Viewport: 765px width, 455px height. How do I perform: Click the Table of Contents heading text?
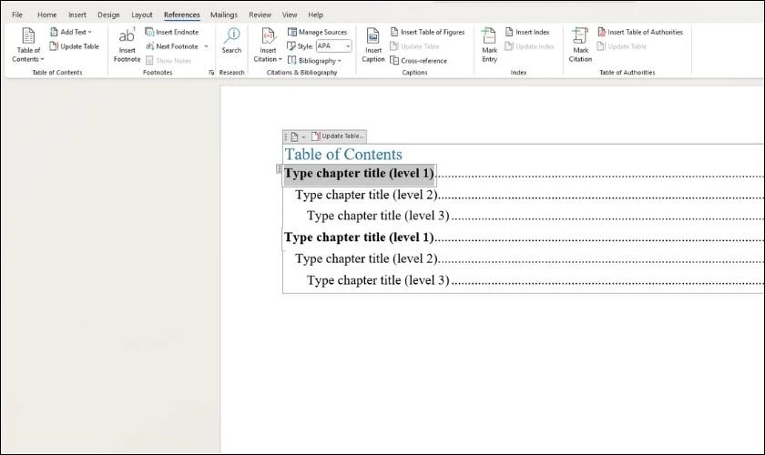click(343, 154)
